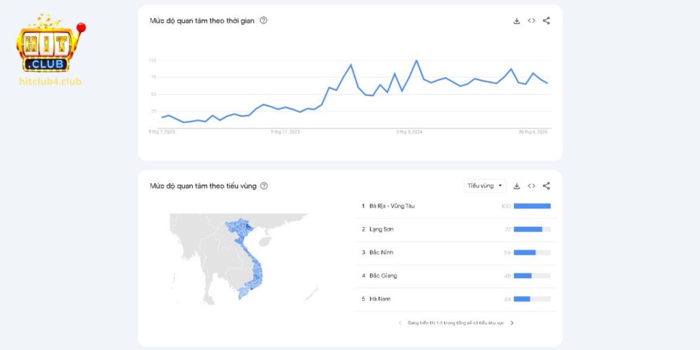Download the subregion interest data

click(x=516, y=185)
